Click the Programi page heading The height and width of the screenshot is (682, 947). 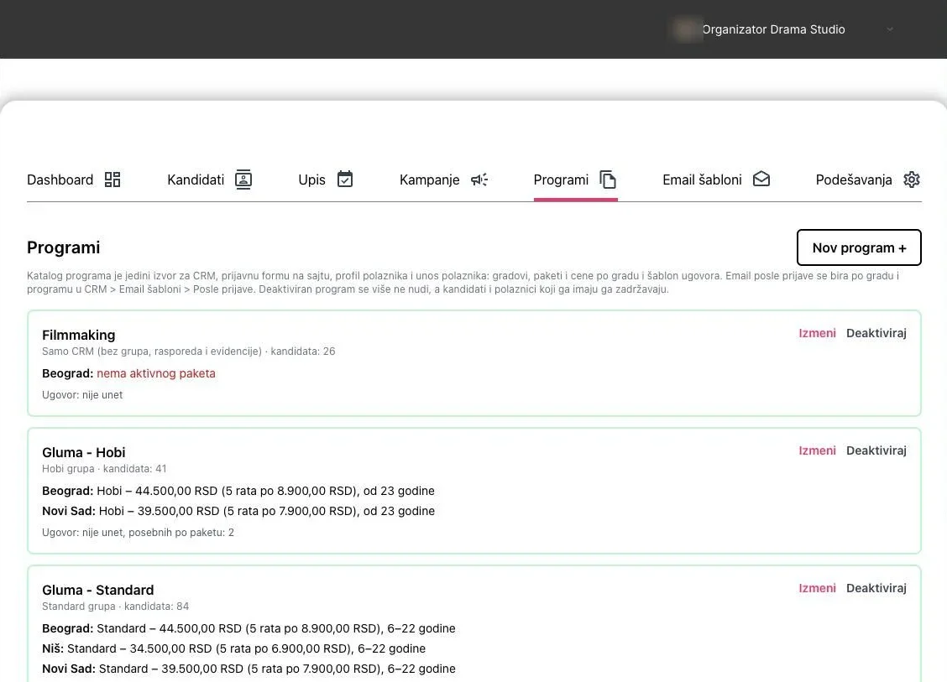[x=64, y=247]
